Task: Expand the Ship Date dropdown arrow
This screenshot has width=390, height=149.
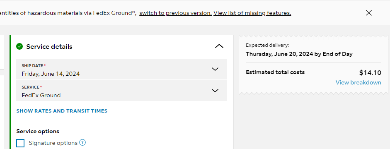Action: 215,69
